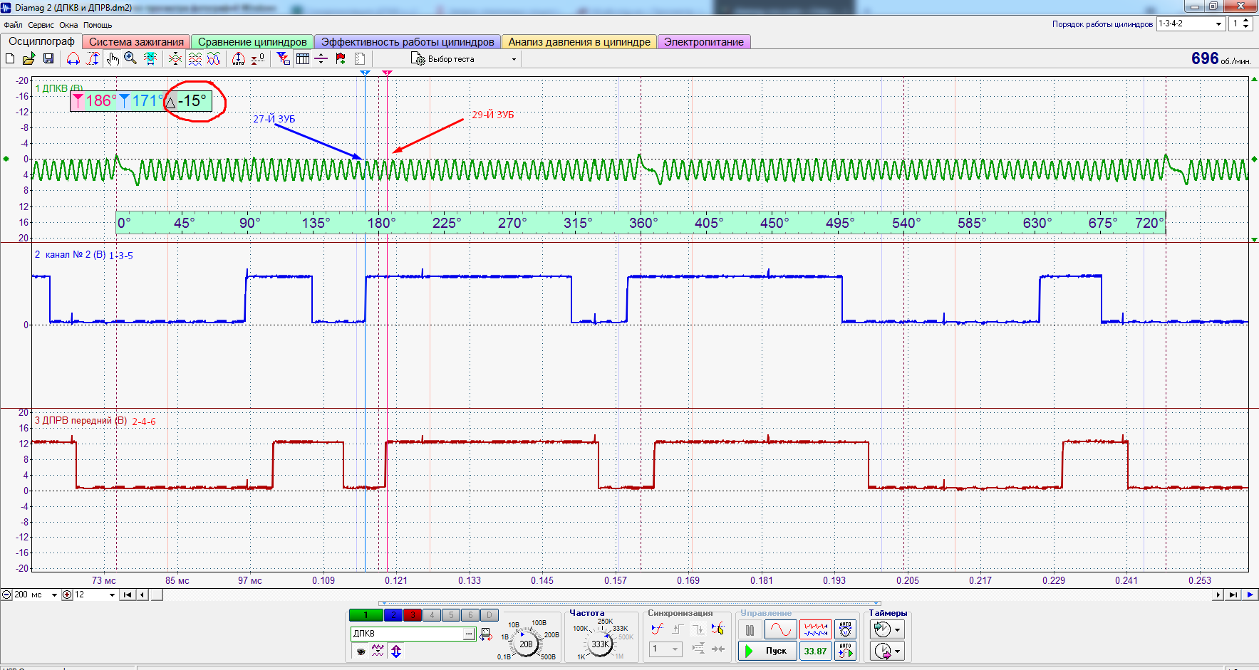Toggle gray channel 4 button
The height and width of the screenshot is (670, 1259).
(431, 615)
